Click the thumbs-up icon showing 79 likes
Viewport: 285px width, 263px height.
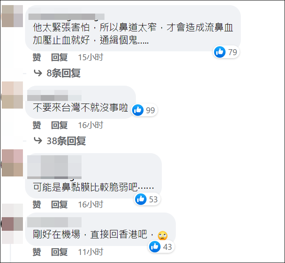coord(220,52)
